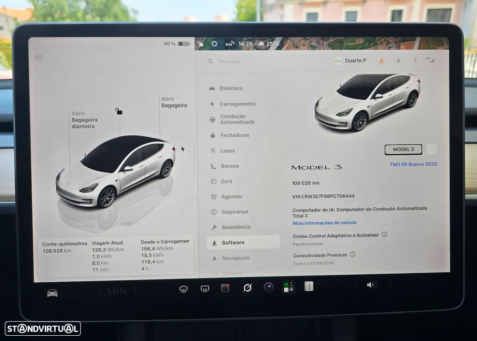Image resolution: width=477 pixels, height=341 pixels.
Task: Open Bluetooth settings icon
Action: point(415,60)
